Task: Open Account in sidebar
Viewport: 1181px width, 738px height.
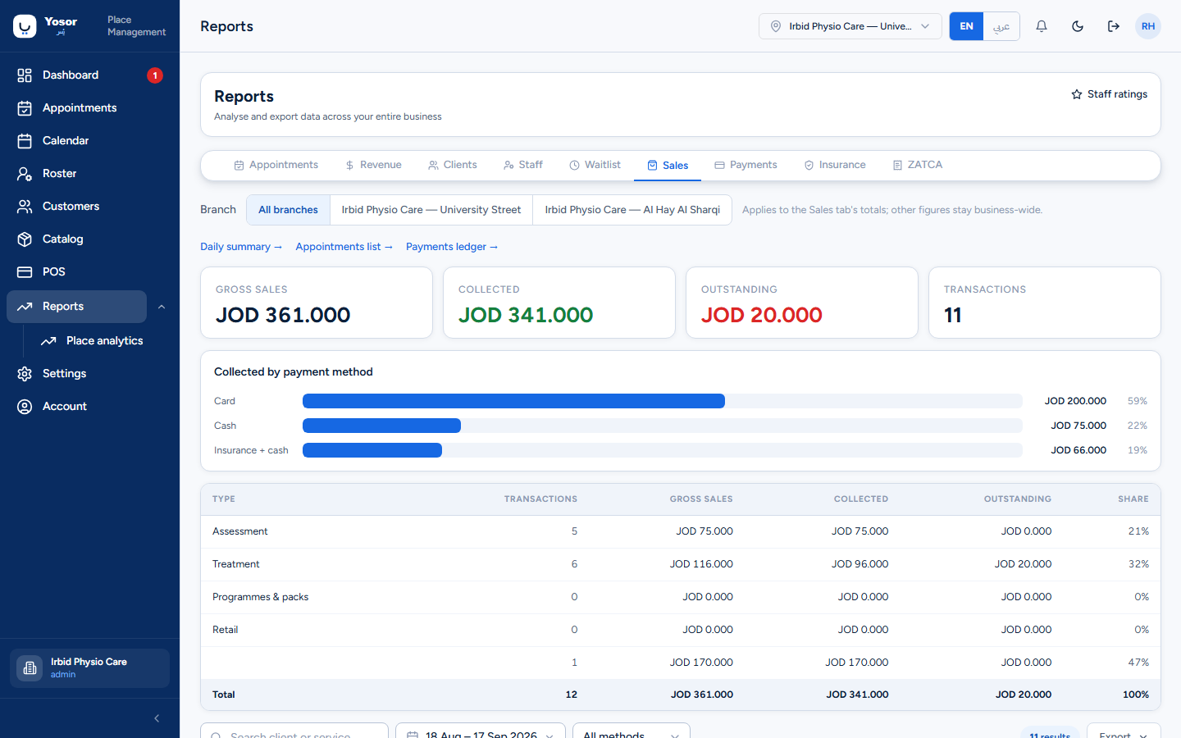Action: click(89, 407)
